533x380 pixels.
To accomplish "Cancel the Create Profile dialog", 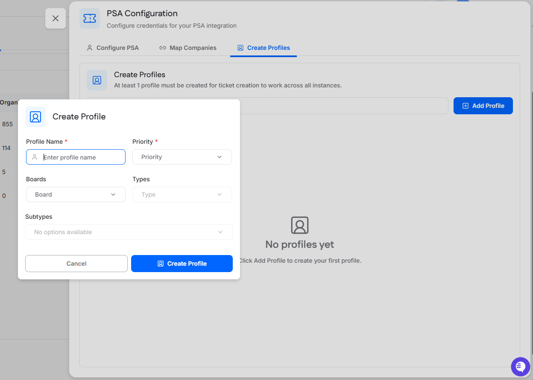I will (76, 264).
